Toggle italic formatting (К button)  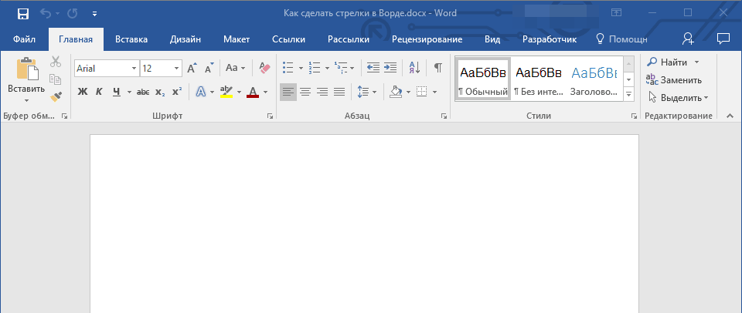point(99,92)
